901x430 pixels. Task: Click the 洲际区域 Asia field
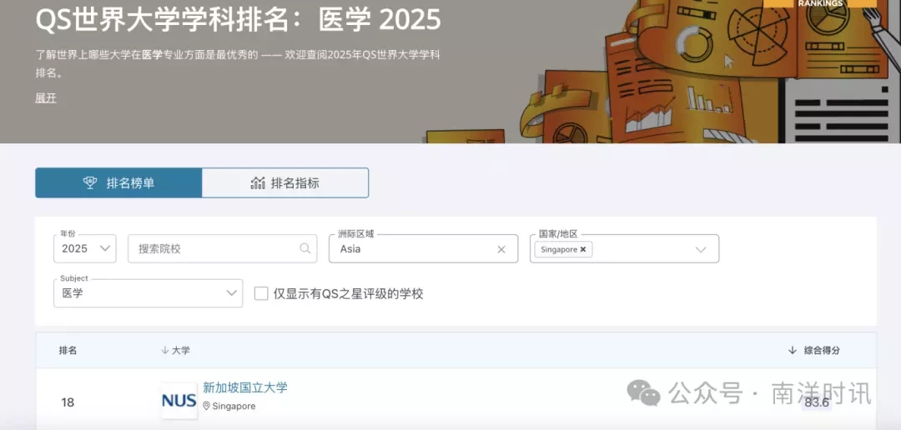coord(424,248)
